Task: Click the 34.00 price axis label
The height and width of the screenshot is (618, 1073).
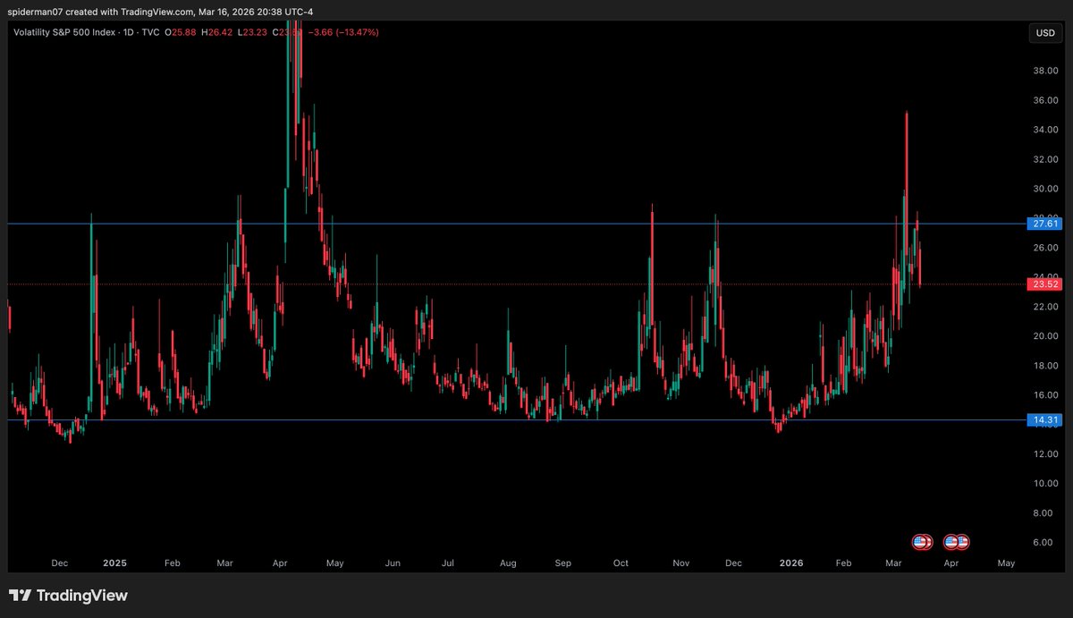Action: point(1045,130)
